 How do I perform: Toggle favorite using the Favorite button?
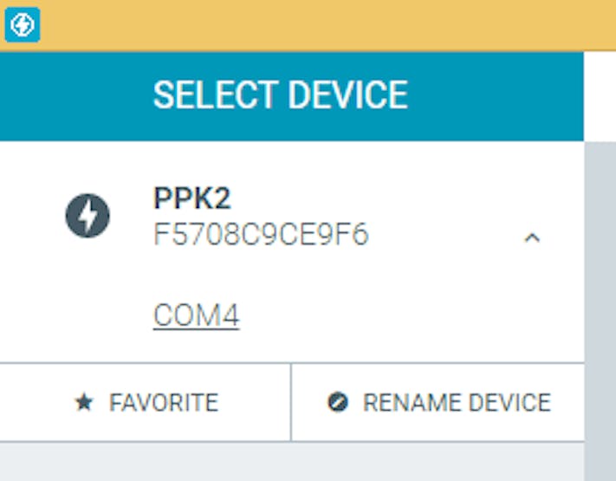point(145,403)
